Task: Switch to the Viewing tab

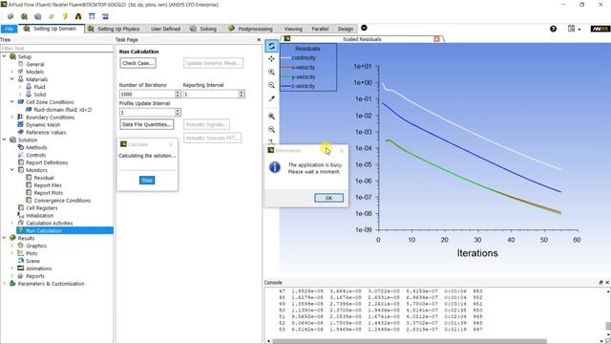Action: 293,29
